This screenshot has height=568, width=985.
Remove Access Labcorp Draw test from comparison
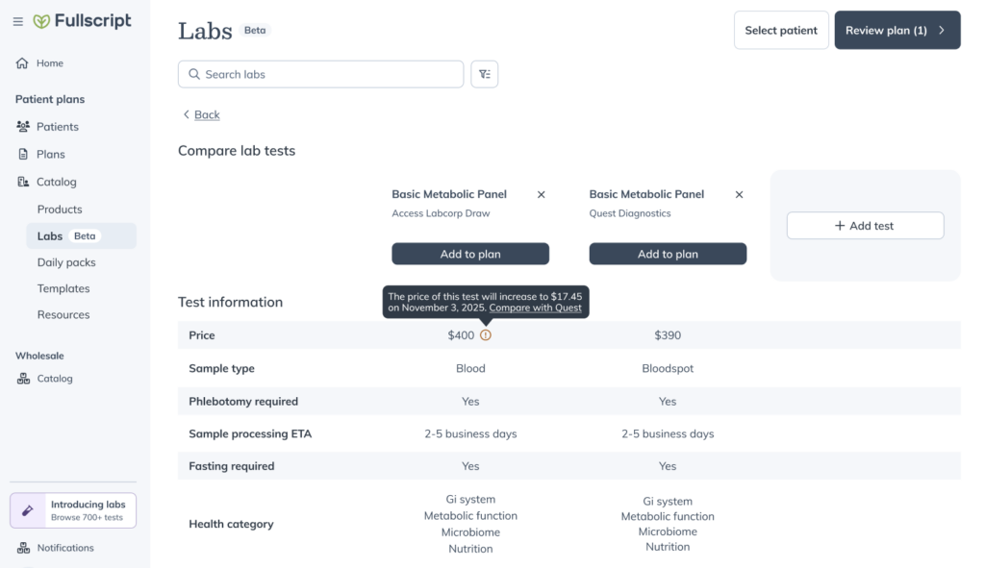(x=541, y=194)
